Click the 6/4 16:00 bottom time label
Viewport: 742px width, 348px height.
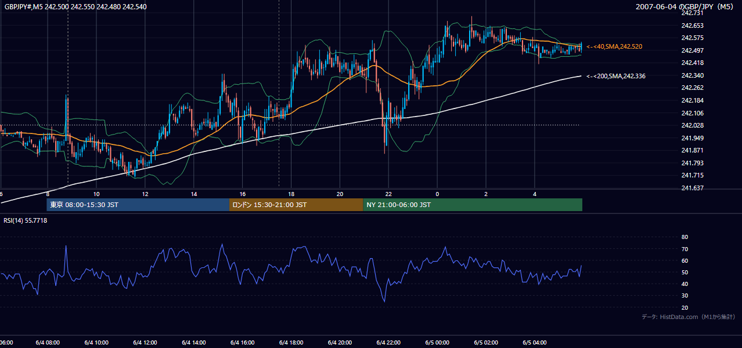pos(243,343)
